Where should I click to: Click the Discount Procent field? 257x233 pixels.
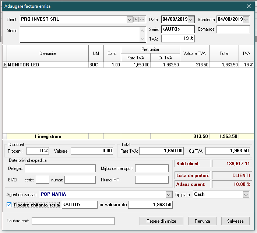[x=37, y=151]
